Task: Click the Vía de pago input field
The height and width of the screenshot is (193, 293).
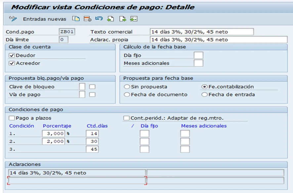Action: tap(82, 95)
